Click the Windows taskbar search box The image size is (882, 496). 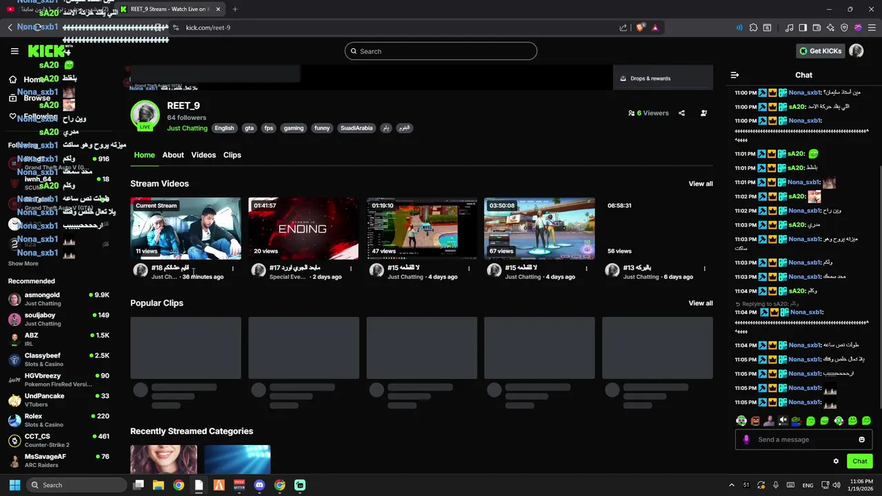click(77, 485)
